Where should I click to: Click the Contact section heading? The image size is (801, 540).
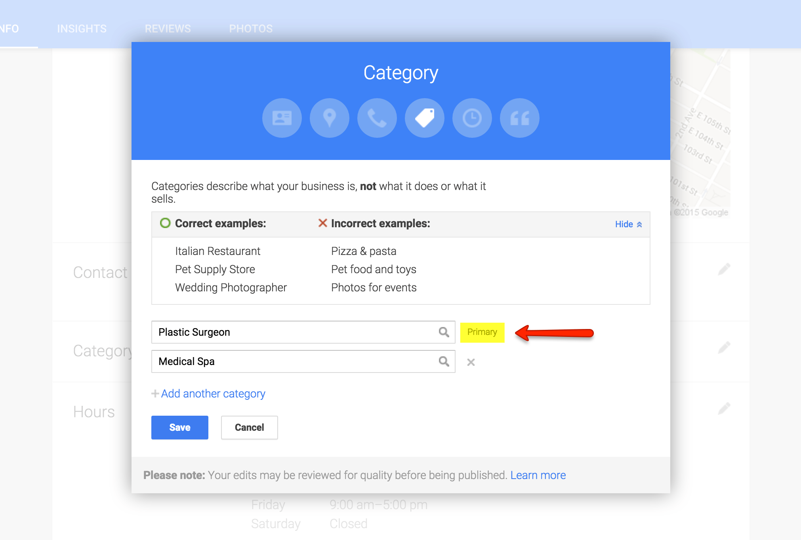[x=100, y=272]
